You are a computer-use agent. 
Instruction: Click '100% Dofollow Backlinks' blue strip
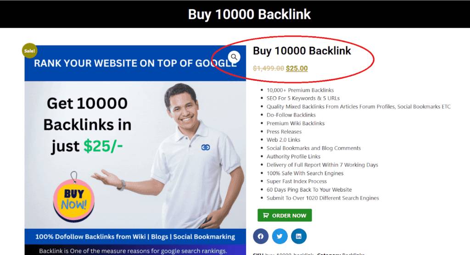pos(135,236)
